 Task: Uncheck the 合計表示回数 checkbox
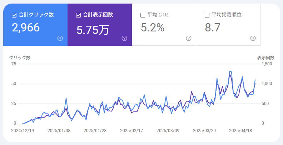(78, 15)
